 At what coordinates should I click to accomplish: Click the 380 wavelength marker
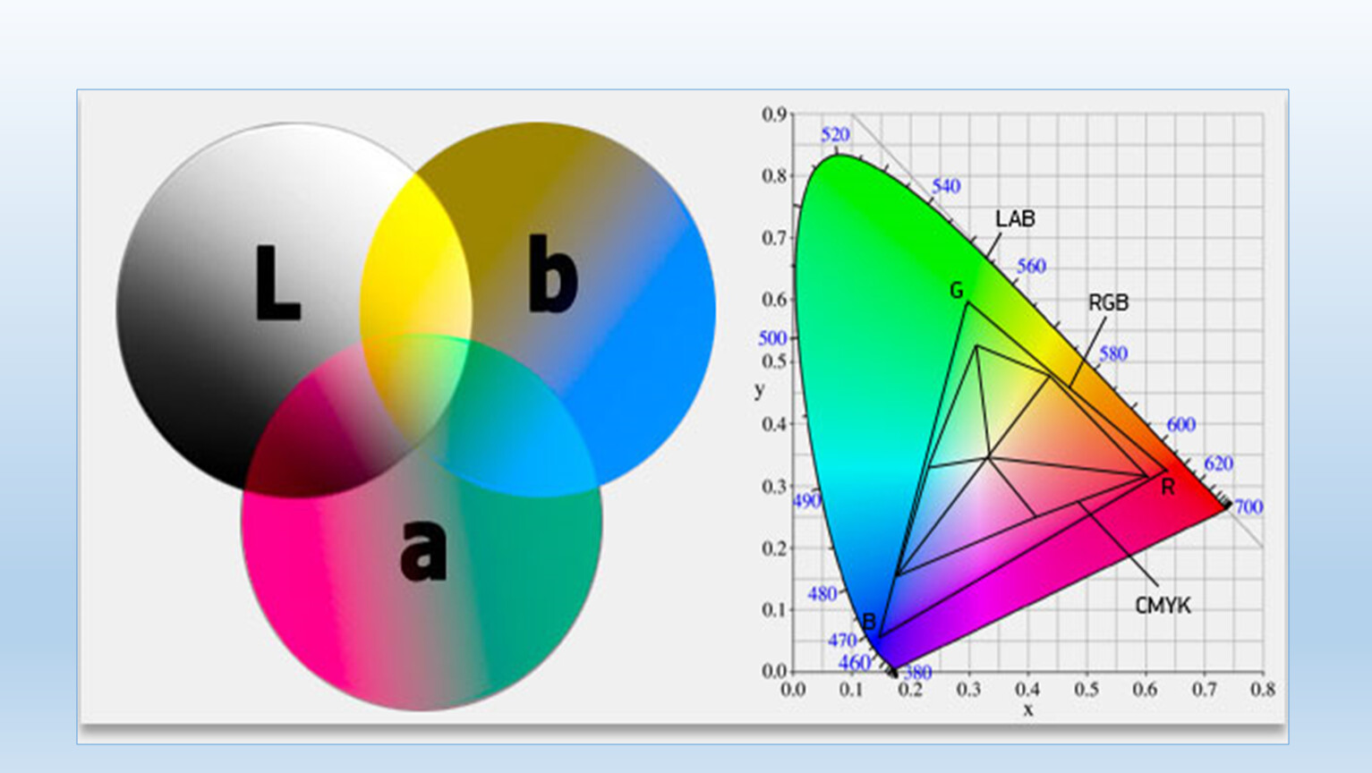(917, 673)
